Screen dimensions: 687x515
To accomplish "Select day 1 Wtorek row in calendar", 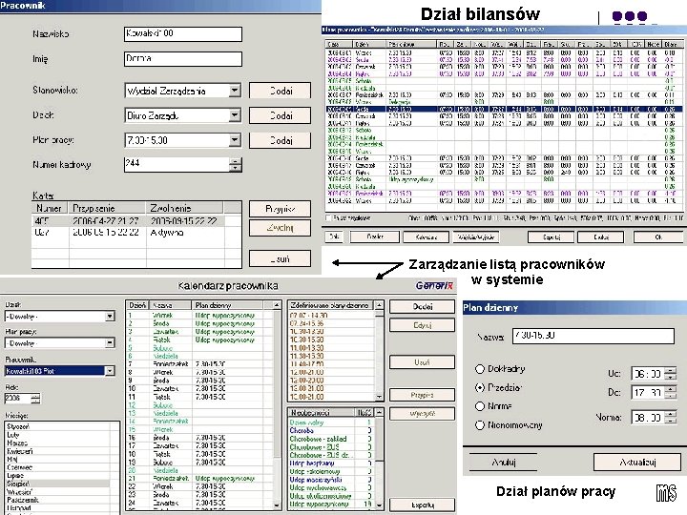I will point(199,315).
